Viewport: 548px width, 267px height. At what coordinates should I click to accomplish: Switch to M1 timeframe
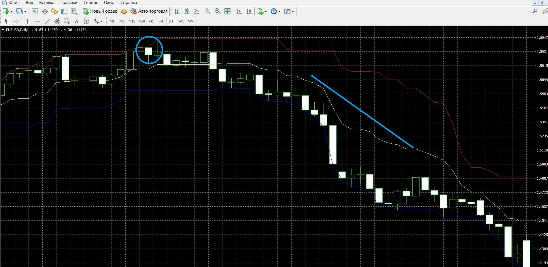112,21
